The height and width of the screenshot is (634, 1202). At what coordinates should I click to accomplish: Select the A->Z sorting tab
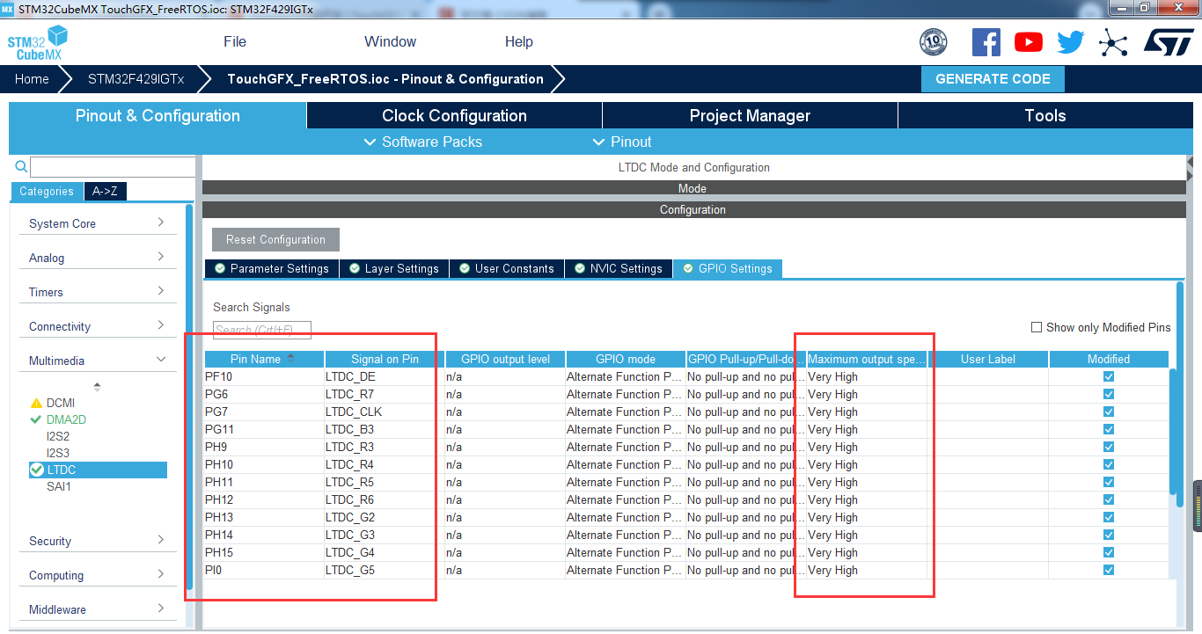(105, 191)
